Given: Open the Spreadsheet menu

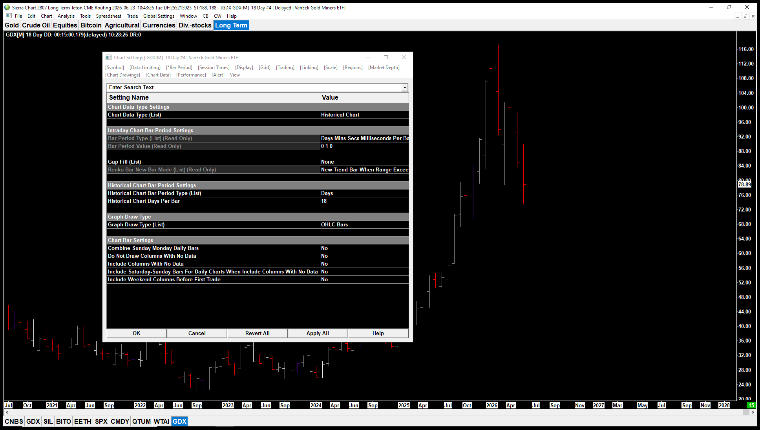Looking at the screenshot, I should click(x=109, y=16).
